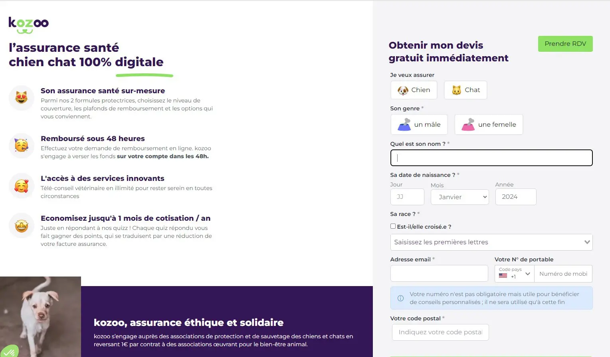Click 'kozoo, assurance éthique et solidaire' heading
The height and width of the screenshot is (357, 610).
click(x=188, y=322)
